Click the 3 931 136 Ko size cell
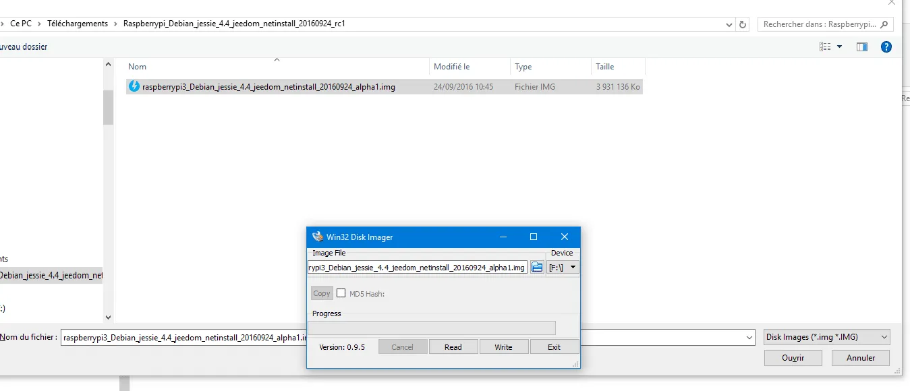910x391 pixels. 618,87
